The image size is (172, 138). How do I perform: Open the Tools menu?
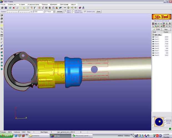point(45,4)
